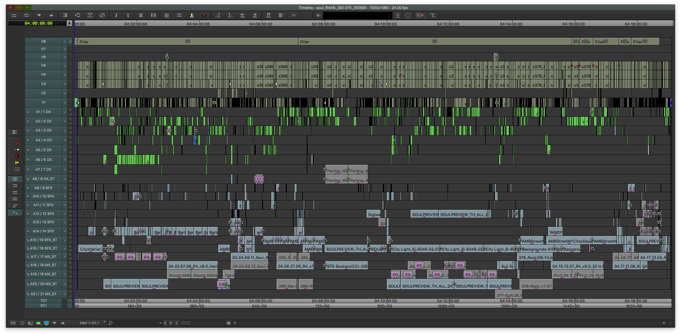Image resolution: width=681 pixels, height=335 pixels.
Task: Toggle speaker monitor on A3 / 3 DX
Action: coord(28,131)
